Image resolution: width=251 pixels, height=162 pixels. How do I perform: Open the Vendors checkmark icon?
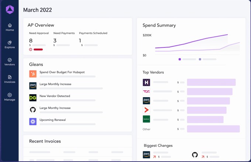[10, 60]
